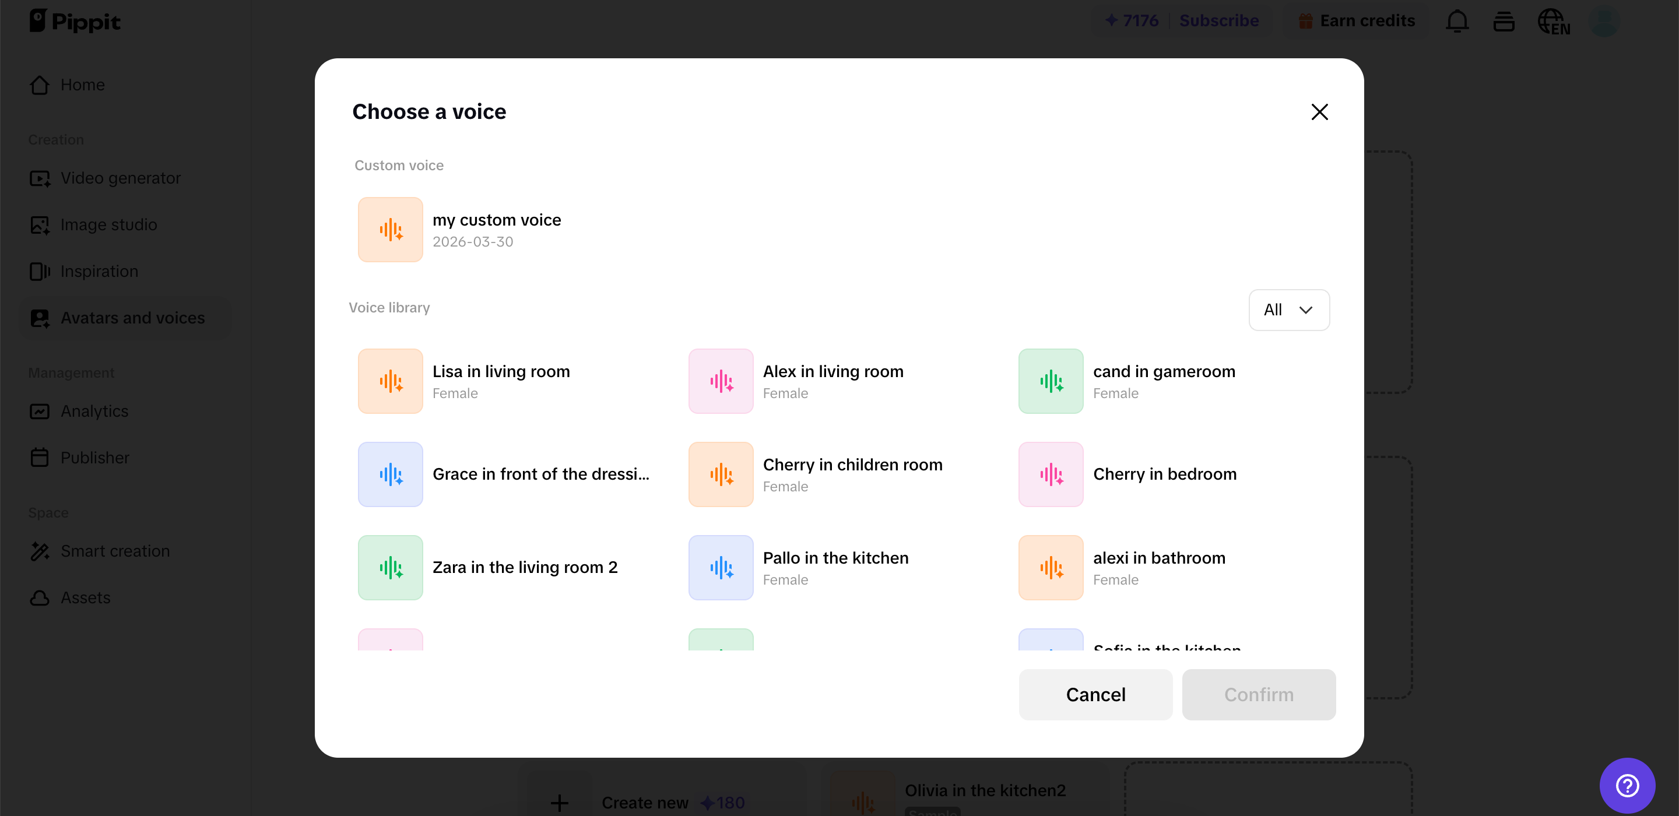1679x816 pixels.
Task: Open Video generator in sidebar
Action: coord(120,178)
